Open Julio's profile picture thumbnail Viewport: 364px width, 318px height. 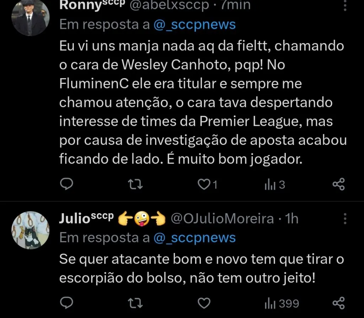[x=30, y=230]
